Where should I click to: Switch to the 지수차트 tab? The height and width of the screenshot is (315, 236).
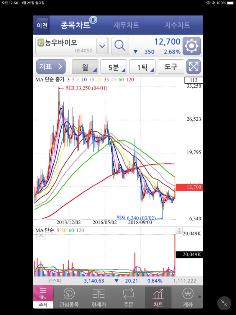(177, 25)
